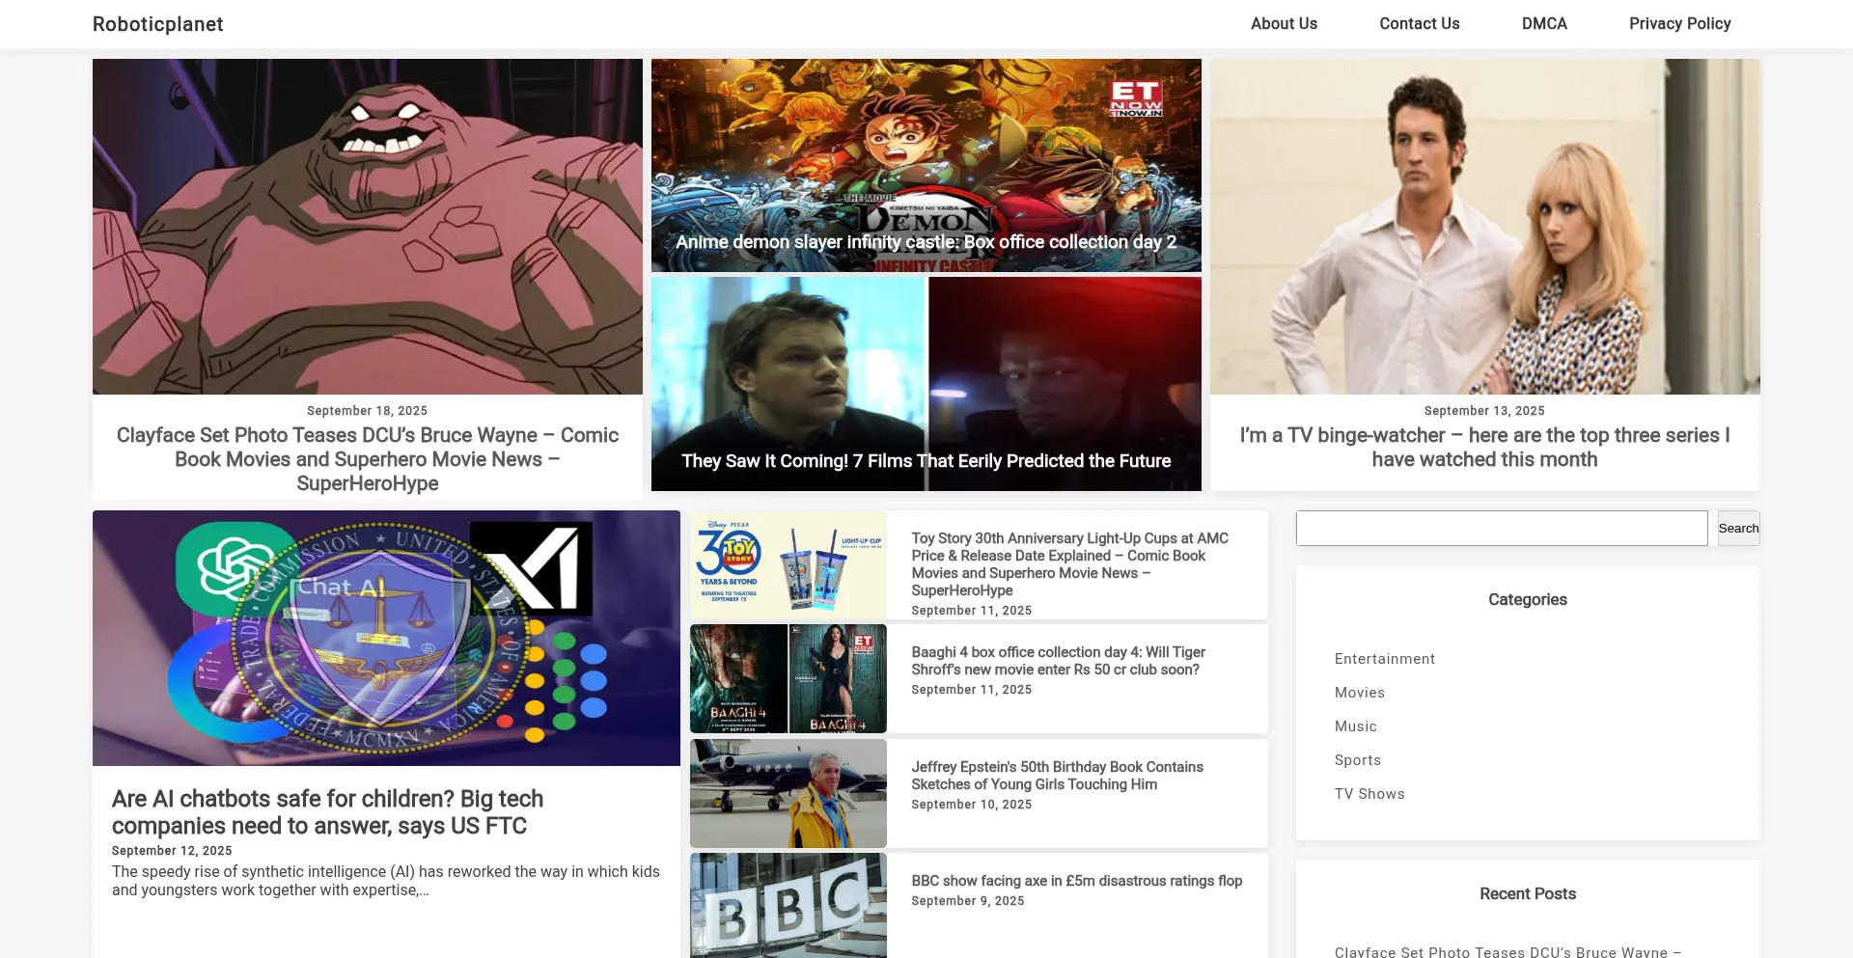The height and width of the screenshot is (958, 1853).
Task: Open the BBC show facing axe article
Action: (1076, 881)
